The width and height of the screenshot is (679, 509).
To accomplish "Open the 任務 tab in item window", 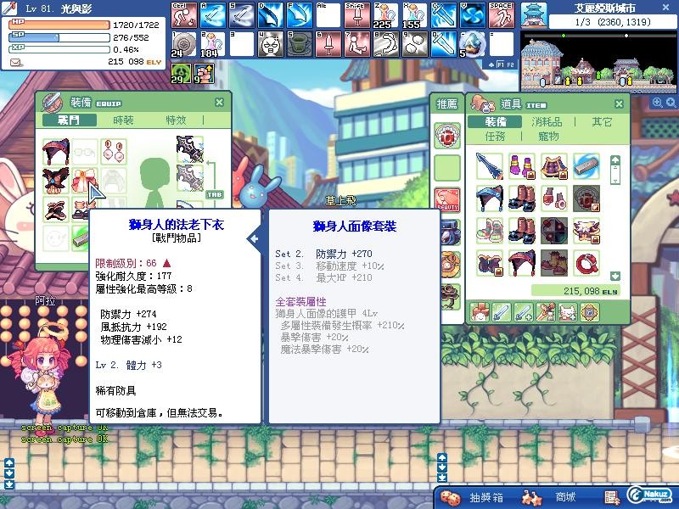I will pos(495,137).
